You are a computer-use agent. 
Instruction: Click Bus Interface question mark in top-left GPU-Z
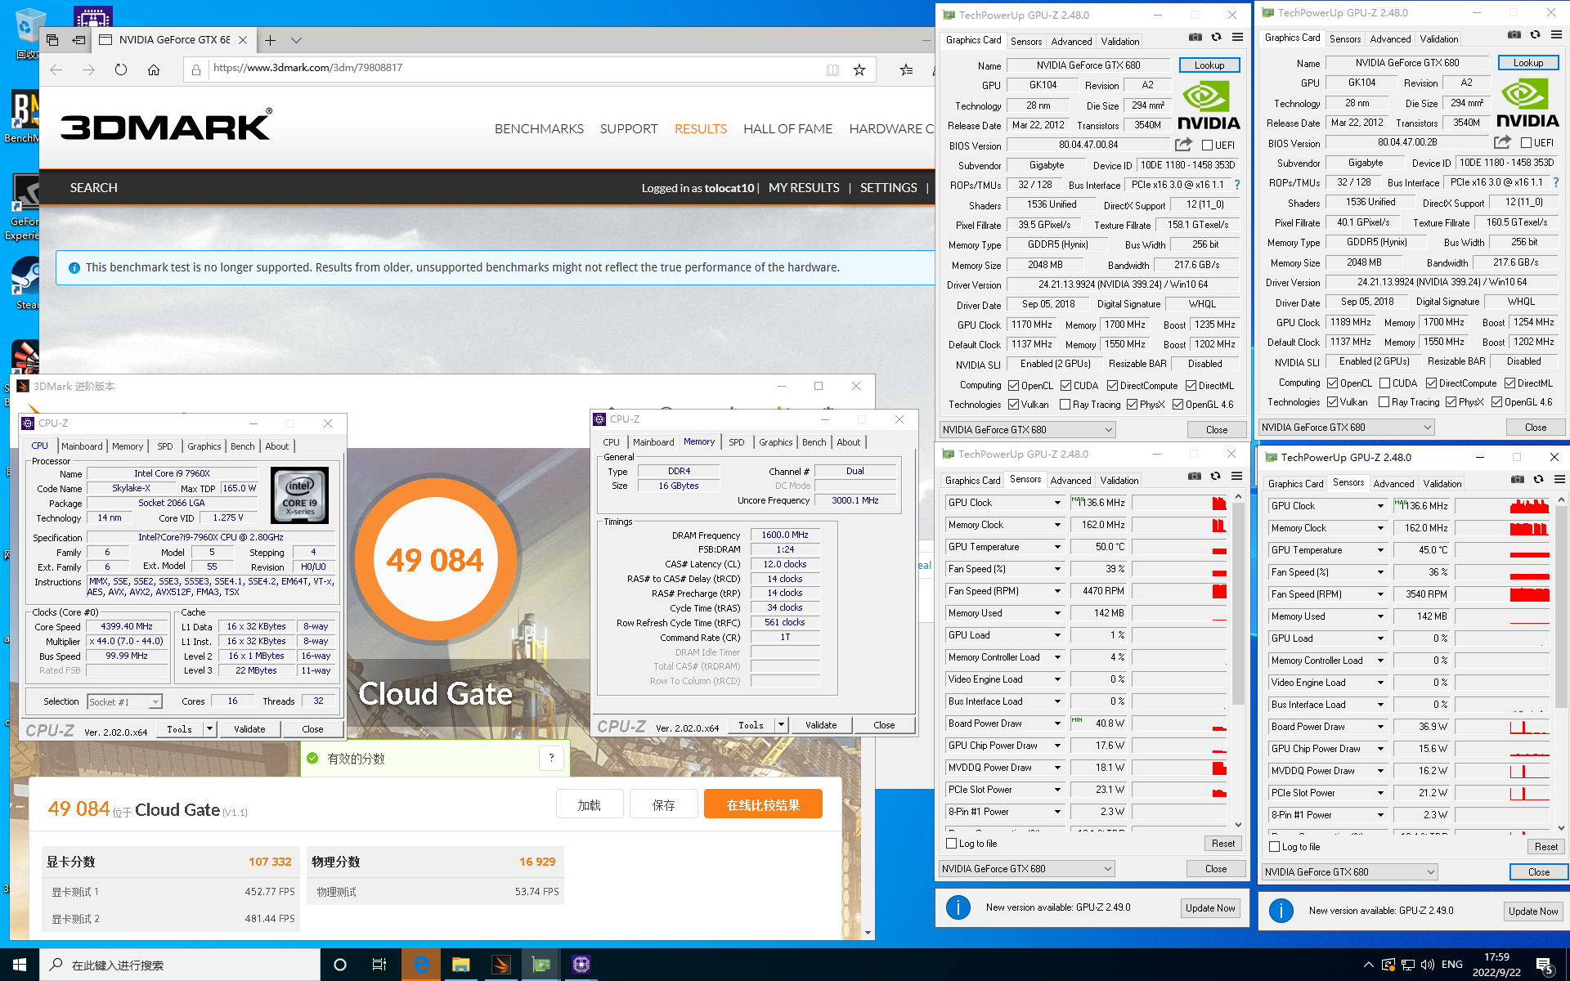tap(1236, 185)
